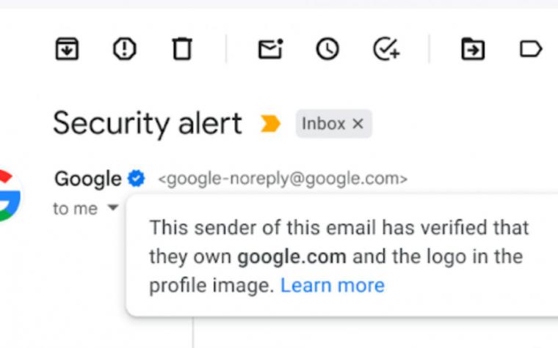The width and height of the screenshot is (558, 348).
Task: Select the Google sender name
Action: click(88, 178)
